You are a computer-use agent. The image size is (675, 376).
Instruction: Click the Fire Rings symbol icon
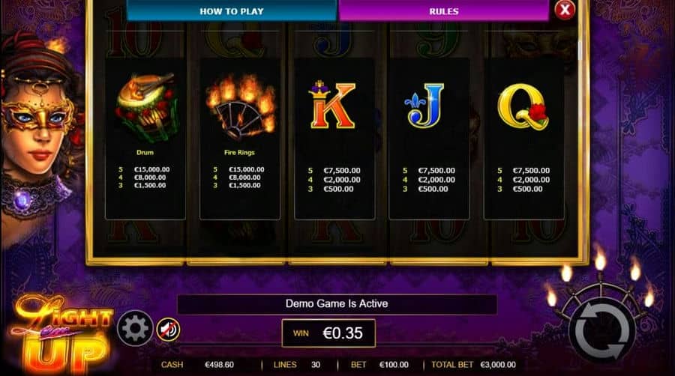tap(240, 106)
